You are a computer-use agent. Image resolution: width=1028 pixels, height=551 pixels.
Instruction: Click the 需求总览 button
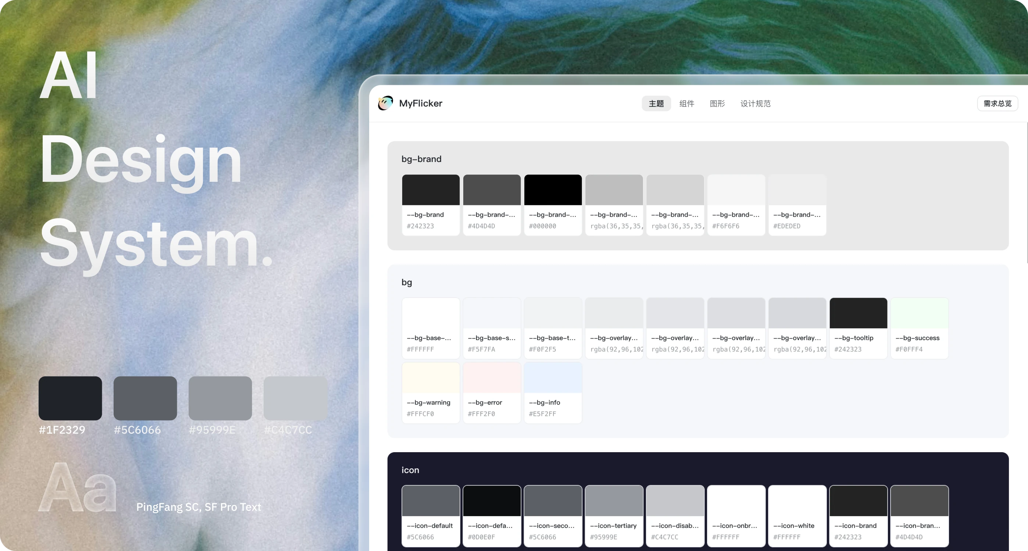coord(997,104)
